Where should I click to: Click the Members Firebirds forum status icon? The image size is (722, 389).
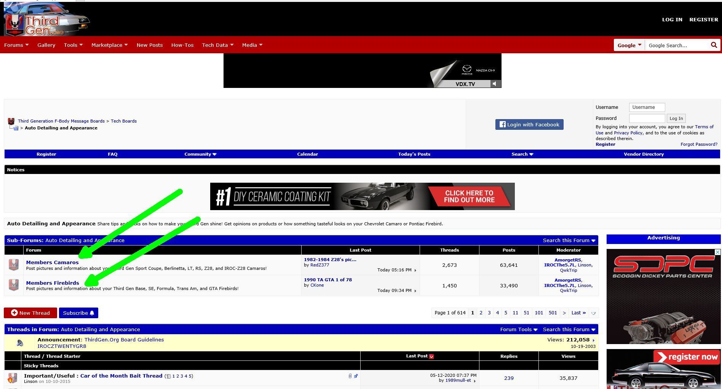pyautogui.click(x=14, y=285)
